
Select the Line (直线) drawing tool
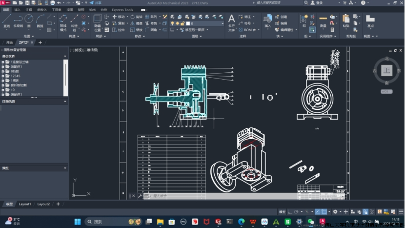tap(6, 20)
